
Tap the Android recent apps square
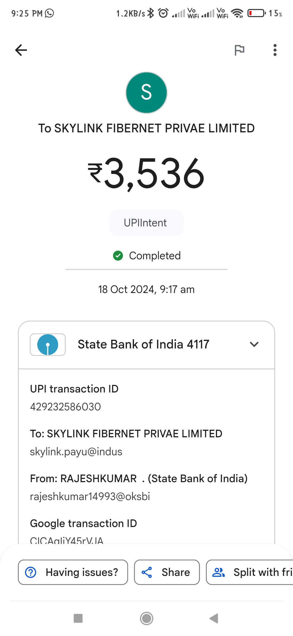click(x=78, y=618)
